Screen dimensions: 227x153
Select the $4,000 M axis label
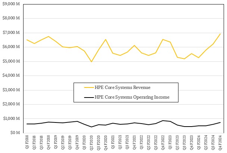(11, 76)
